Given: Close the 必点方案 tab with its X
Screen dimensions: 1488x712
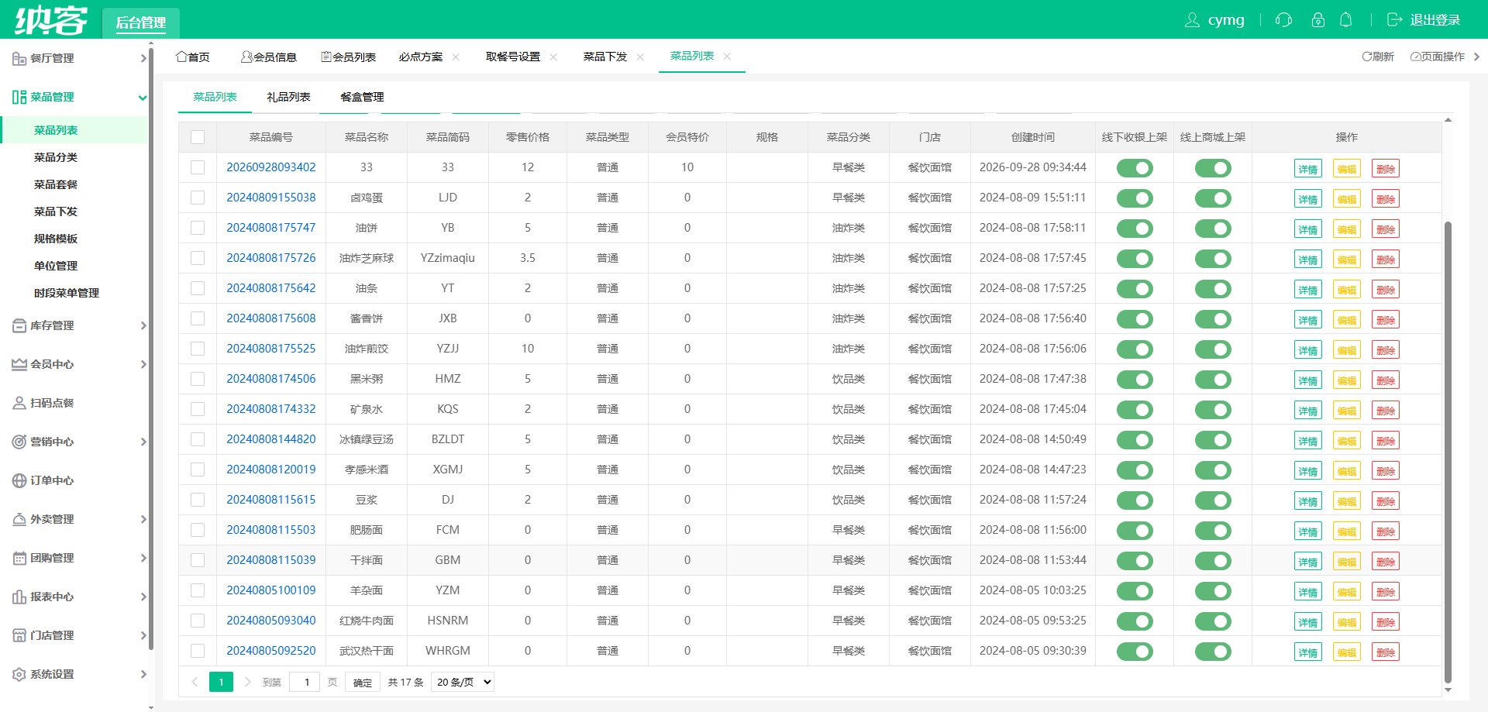Looking at the screenshot, I should 456,57.
